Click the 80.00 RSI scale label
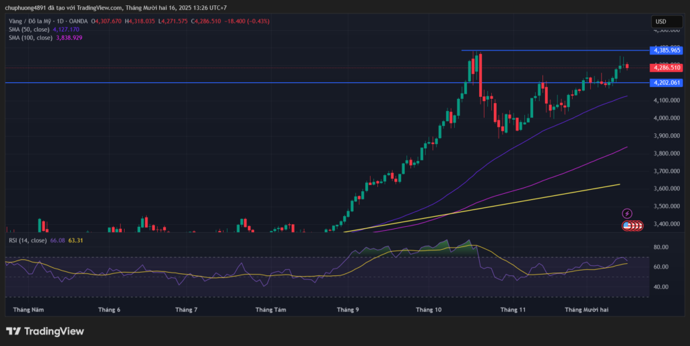 [660, 247]
